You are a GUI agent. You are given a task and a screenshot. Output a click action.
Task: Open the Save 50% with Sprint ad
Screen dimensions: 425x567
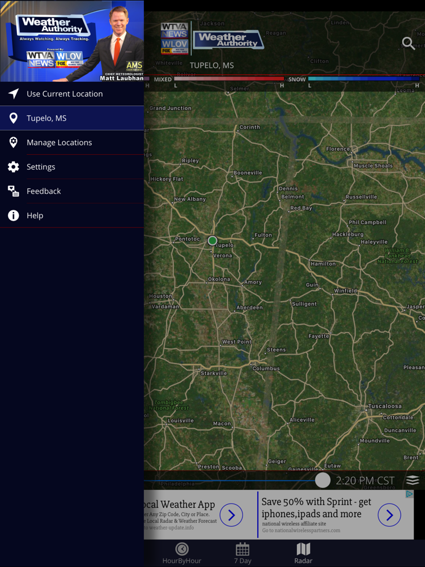pyautogui.click(x=316, y=507)
